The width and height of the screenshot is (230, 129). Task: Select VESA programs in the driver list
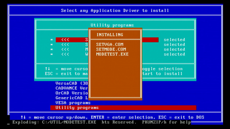[73, 103]
